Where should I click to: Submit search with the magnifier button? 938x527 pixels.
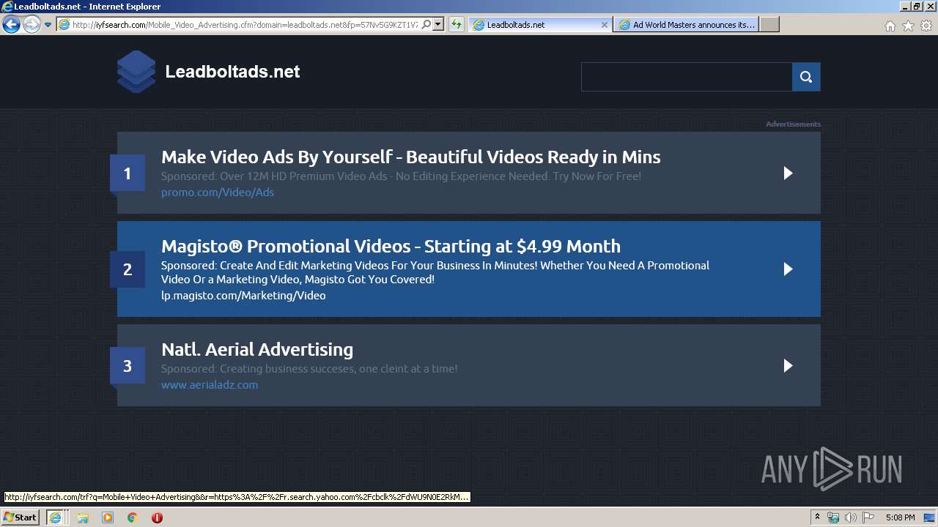tap(806, 77)
